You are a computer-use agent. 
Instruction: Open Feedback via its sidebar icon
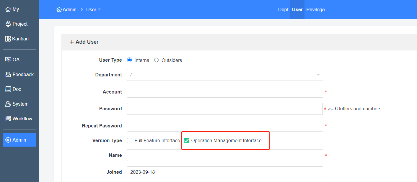[x=8, y=75]
